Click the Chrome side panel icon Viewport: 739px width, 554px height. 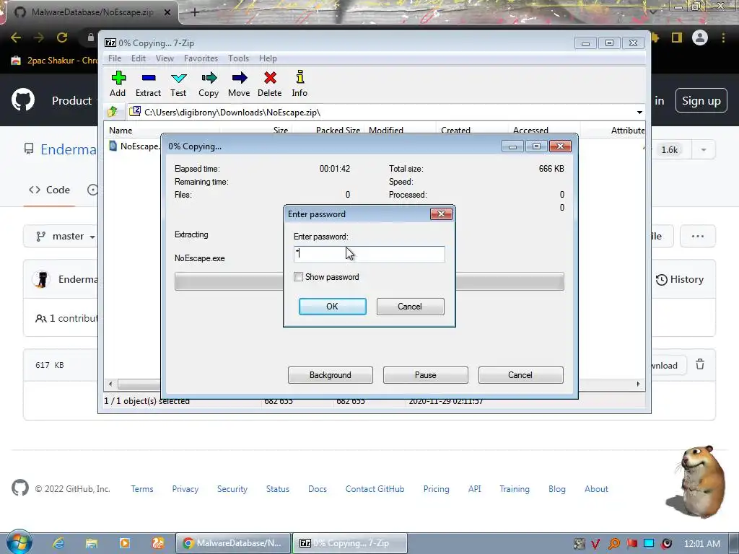click(677, 38)
